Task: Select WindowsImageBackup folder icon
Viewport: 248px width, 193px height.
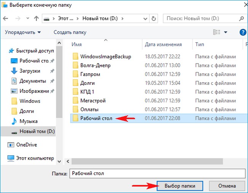Action: [x=75, y=56]
